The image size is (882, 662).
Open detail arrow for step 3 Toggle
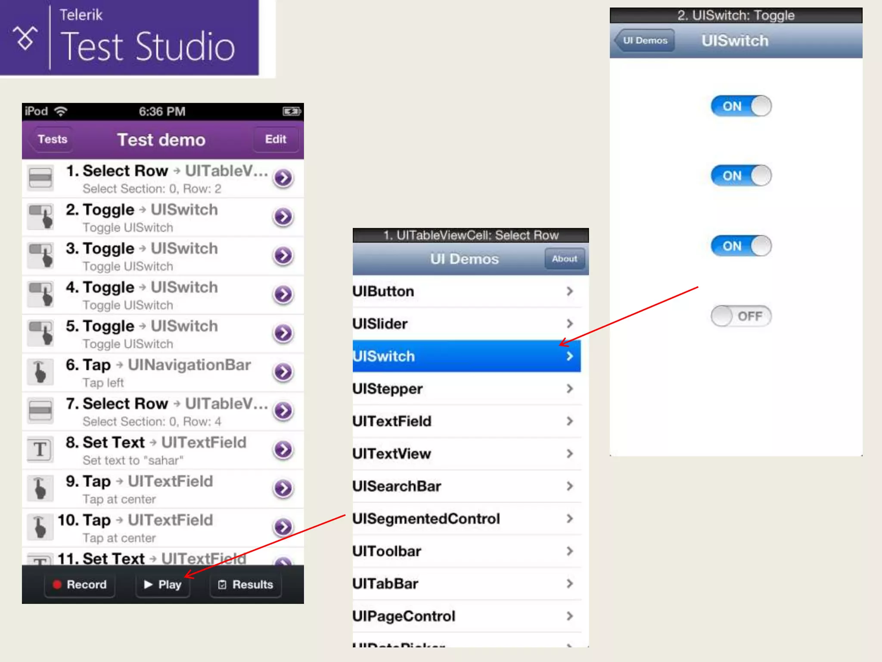pyautogui.click(x=283, y=255)
